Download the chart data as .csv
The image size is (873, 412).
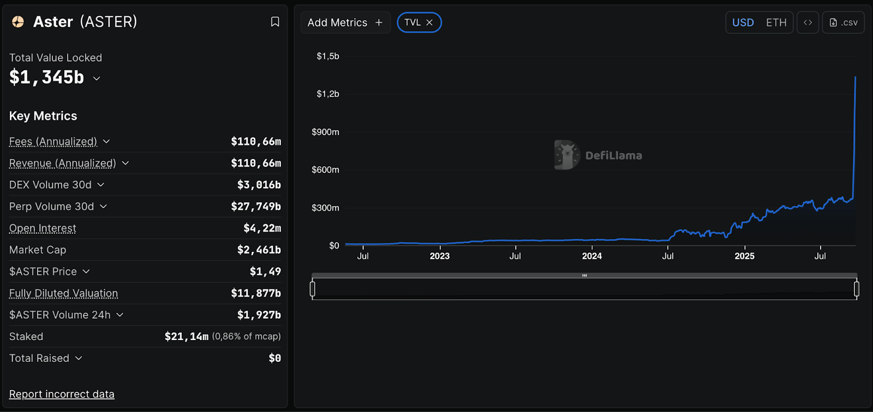tap(843, 22)
